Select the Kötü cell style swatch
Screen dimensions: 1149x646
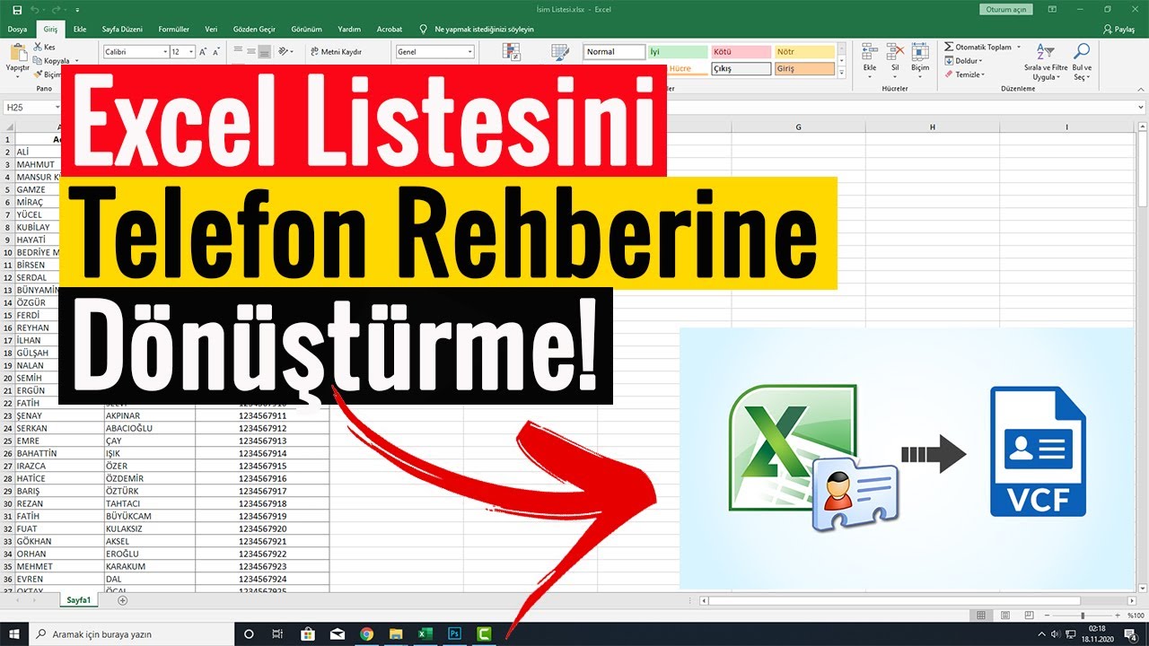point(741,52)
